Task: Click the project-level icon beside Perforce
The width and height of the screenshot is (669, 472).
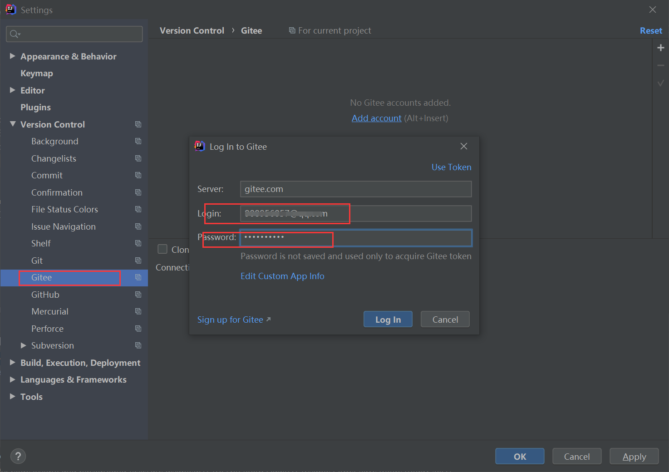Action: (138, 329)
